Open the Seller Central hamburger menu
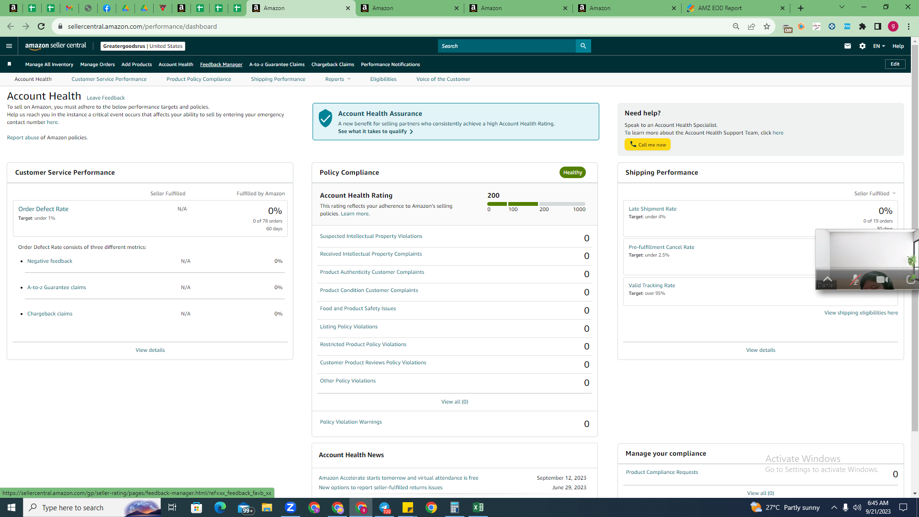 pyautogui.click(x=9, y=46)
